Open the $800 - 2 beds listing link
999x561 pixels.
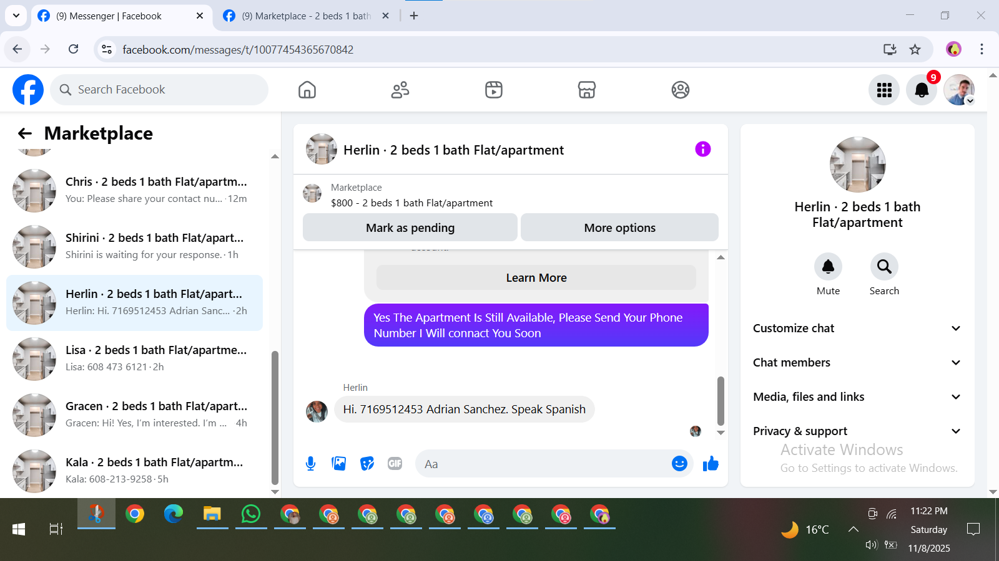pos(411,203)
